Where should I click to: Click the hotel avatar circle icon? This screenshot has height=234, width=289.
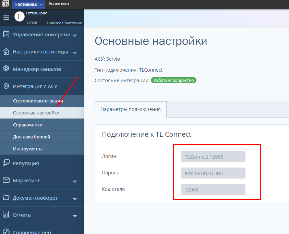[x=20, y=16]
